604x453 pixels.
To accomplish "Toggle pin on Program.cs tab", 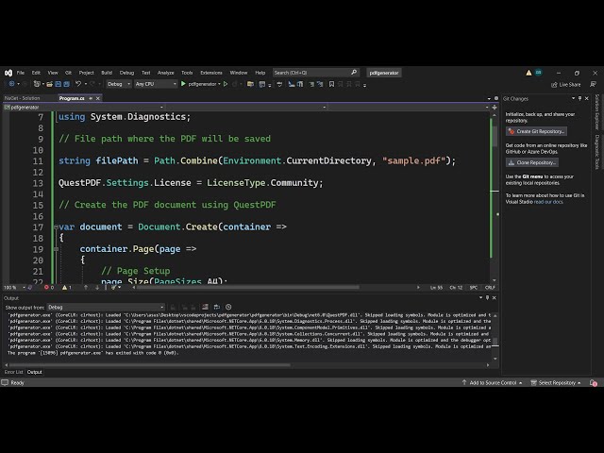I will [92, 98].
